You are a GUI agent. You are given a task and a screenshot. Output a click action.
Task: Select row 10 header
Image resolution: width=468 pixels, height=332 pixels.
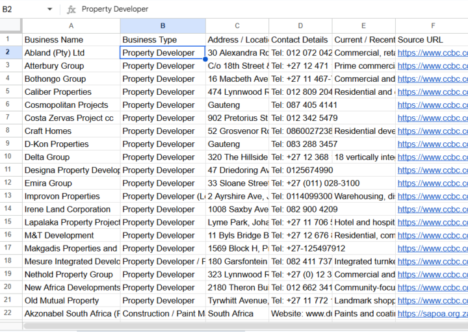(8, 157)
